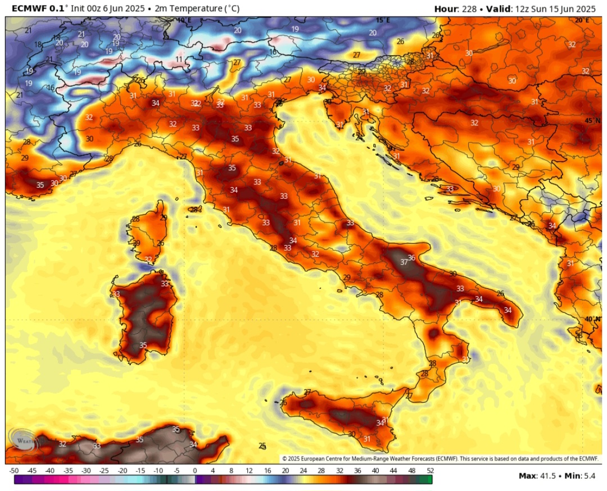Click the 25 value in the sea below Sicily
This screenshot has height=491, width=607.
pos(262,445)
